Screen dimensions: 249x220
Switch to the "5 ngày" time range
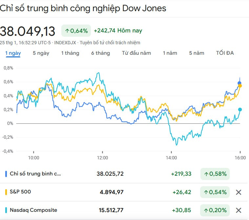41,53
